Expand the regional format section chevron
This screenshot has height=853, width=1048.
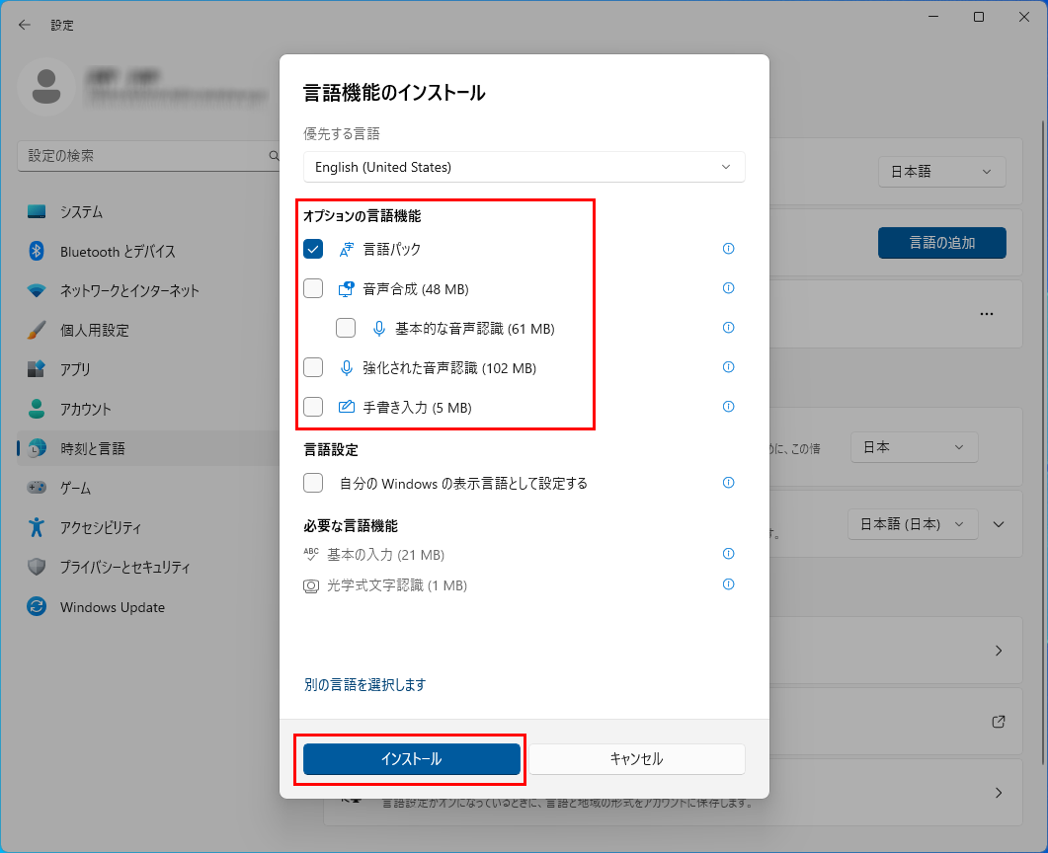[x=999, y=524]
